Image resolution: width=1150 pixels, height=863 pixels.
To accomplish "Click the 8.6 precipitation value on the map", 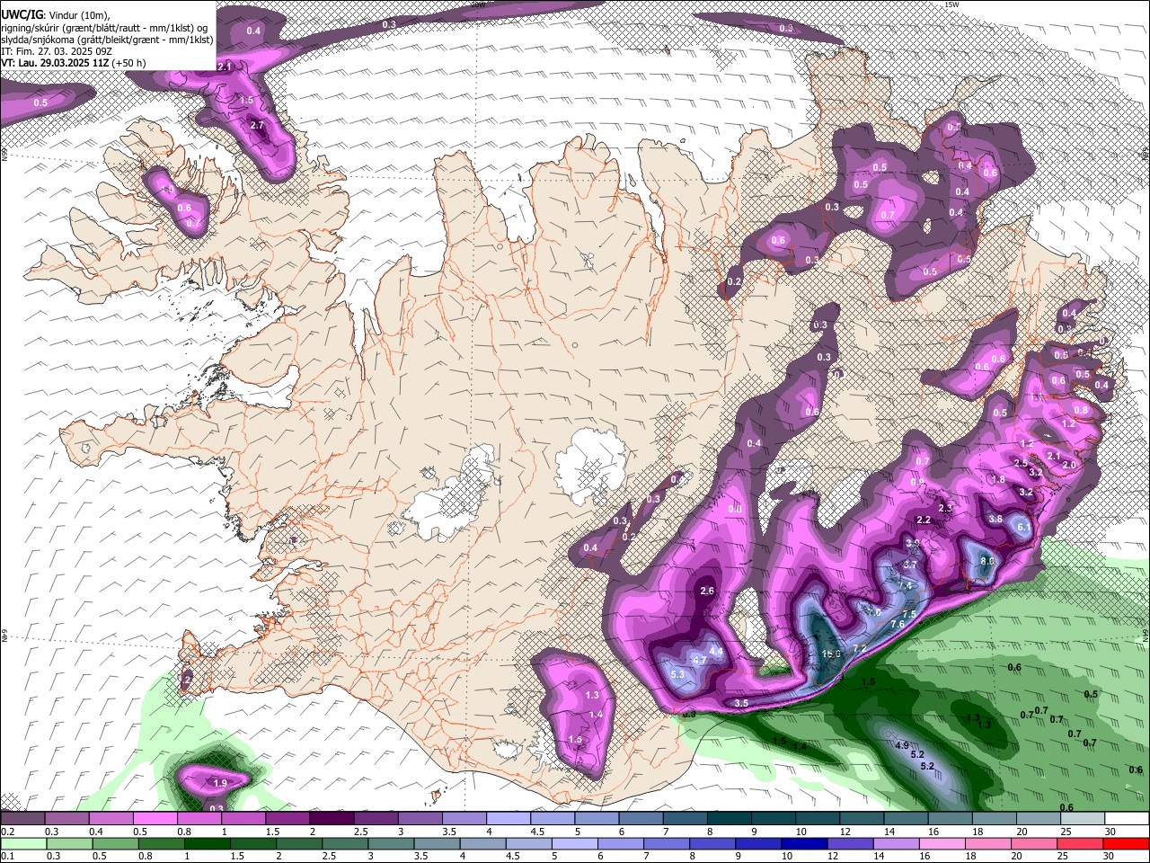I will (x=987, y=561).
